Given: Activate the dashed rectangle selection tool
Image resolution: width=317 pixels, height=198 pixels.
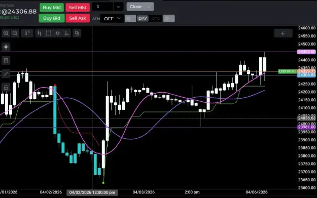Looking at the screenshot, I should pyautogui.click(x=49, y=33).
